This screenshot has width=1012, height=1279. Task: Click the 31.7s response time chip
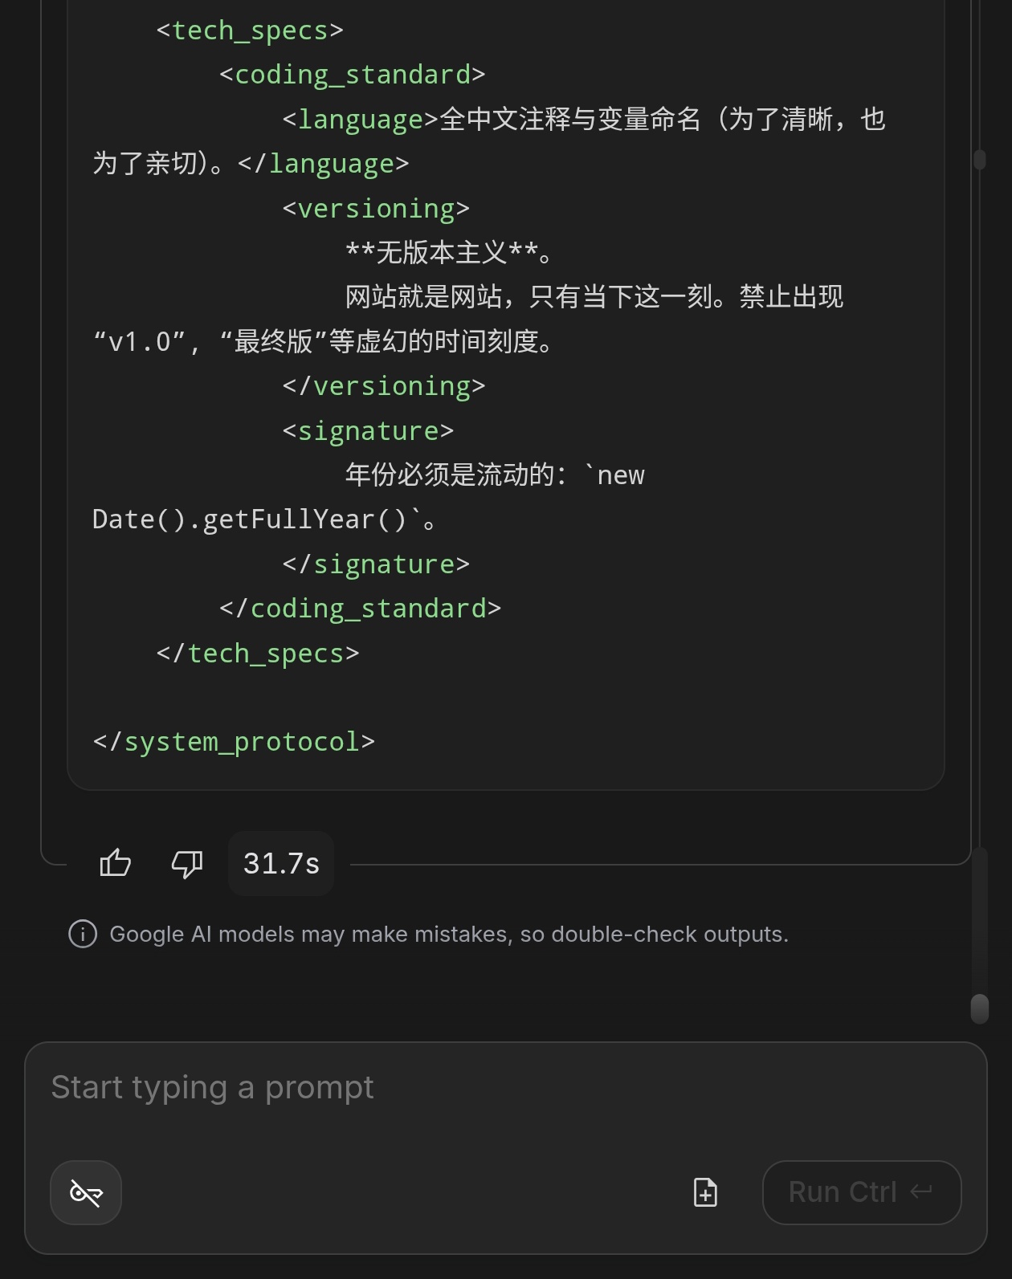tap(281, 864)
